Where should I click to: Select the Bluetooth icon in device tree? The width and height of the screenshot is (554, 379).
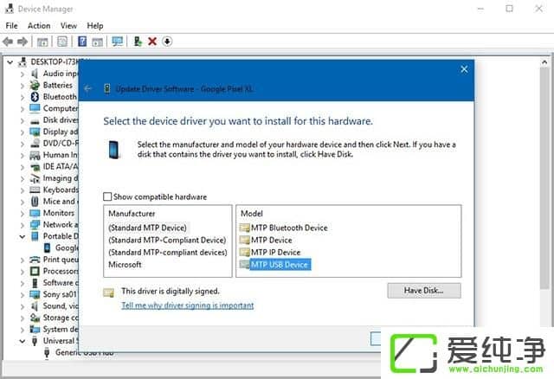(35, 97)
